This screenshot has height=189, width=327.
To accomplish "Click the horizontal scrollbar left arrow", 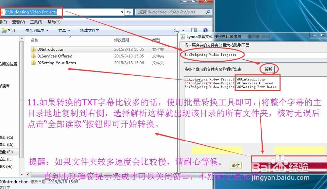I will (x=28, y=174).
